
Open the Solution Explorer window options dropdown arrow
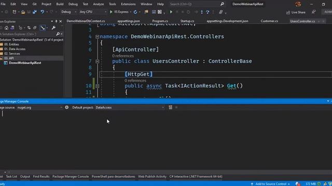point(52,21)
